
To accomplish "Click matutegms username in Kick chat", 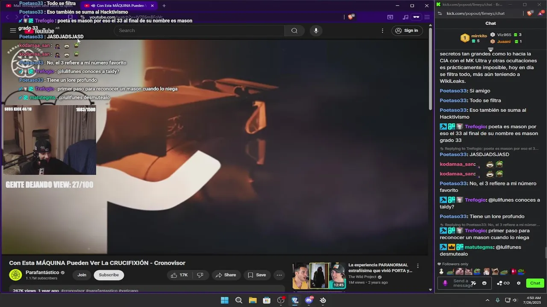I will 479,247.
